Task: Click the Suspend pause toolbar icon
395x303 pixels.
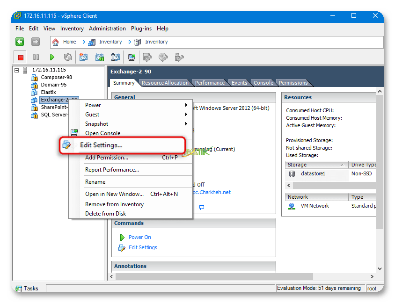Action: click(36, 57)
